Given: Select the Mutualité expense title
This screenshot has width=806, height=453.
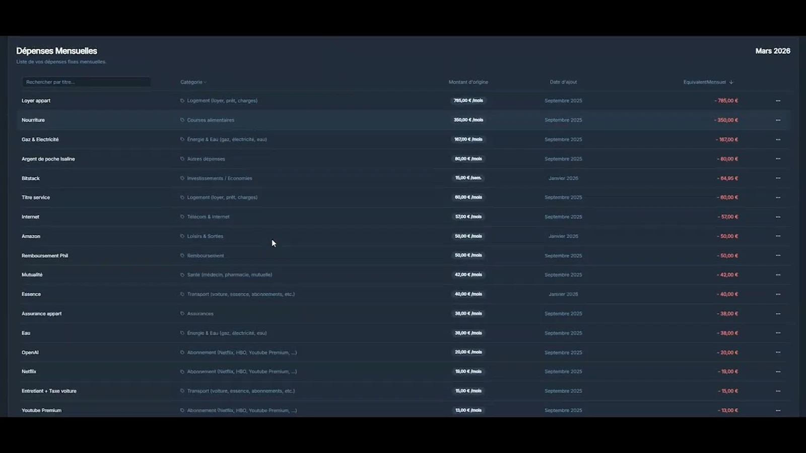Looking at the screenshot, I should (32, 275).
